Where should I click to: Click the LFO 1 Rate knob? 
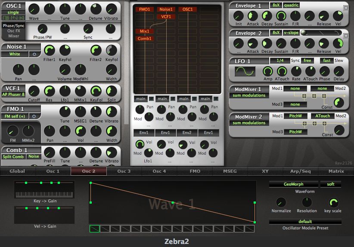point(296,71)
